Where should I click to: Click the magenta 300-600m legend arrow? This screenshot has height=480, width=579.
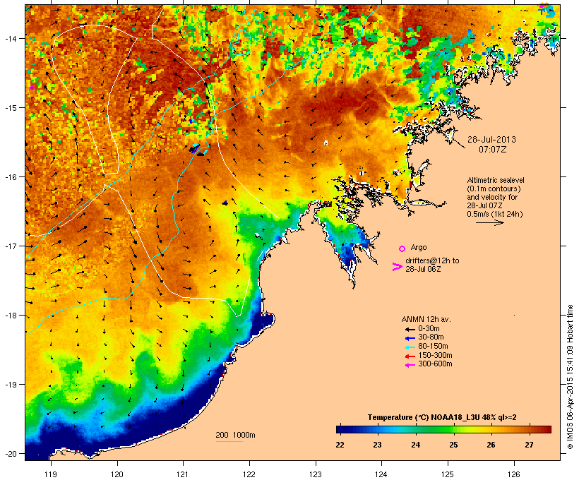[x=410, y=365]
